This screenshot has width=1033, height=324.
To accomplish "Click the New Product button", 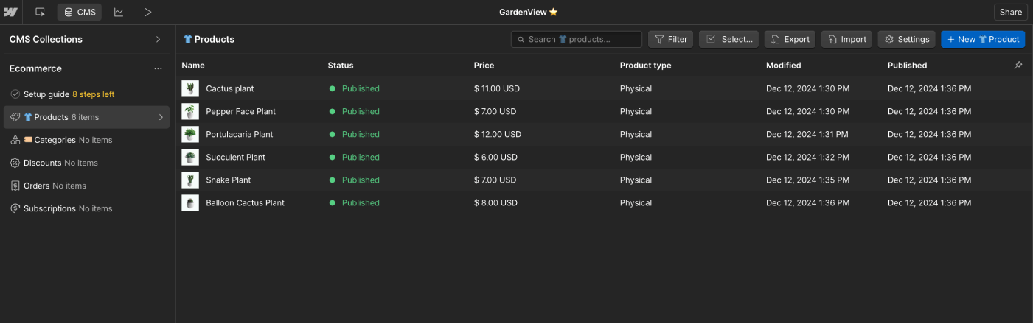I will [982, 39].
